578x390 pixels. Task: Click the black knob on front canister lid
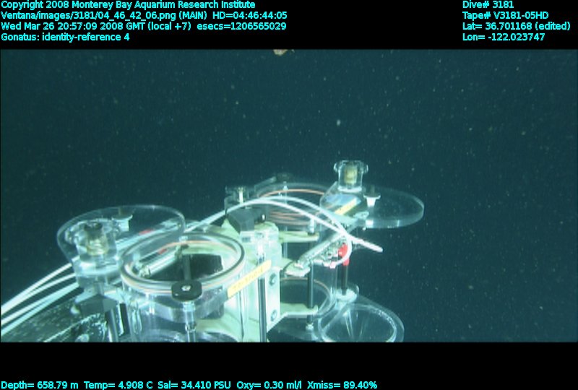tap(185, 287)
